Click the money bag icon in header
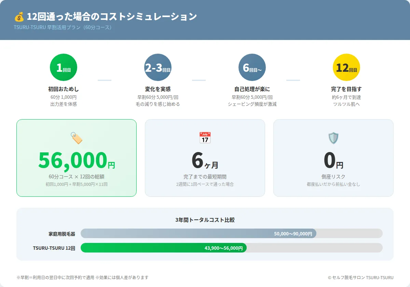Screen dimensions: 410x287 coord(19,17)
